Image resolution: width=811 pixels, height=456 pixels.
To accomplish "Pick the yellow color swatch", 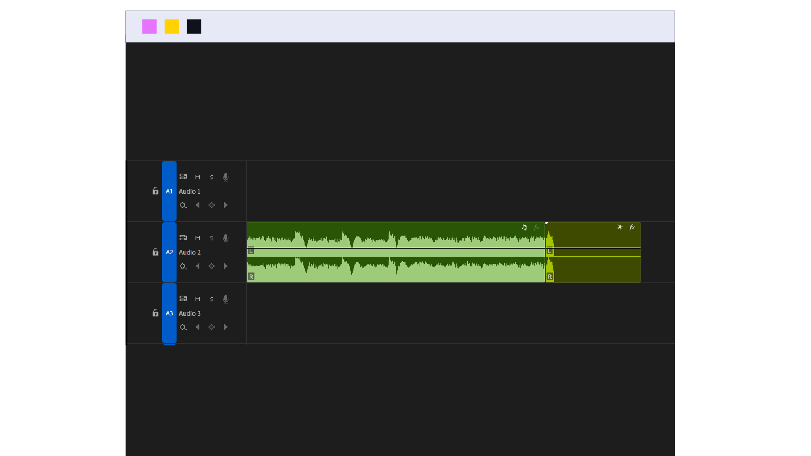I will coord(172,27).
